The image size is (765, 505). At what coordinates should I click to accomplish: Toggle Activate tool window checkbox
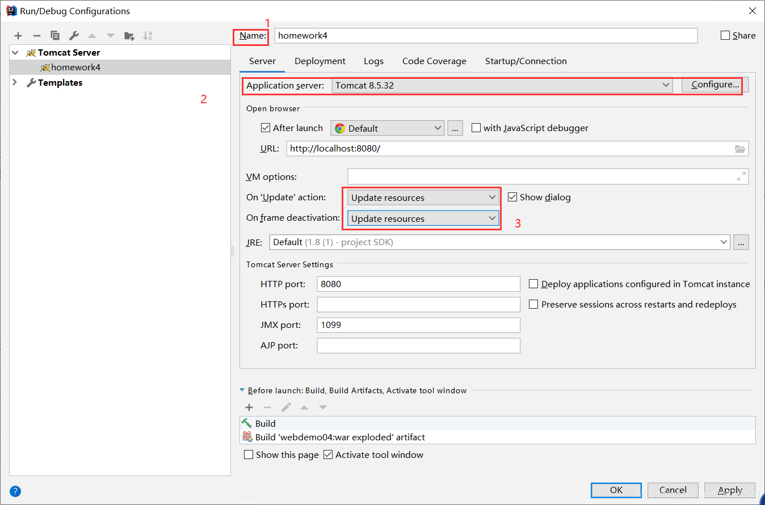[x=328, y=455]
